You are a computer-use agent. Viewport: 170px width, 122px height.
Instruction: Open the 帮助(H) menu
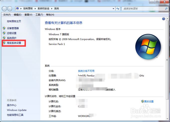click(x=50, y=15)
